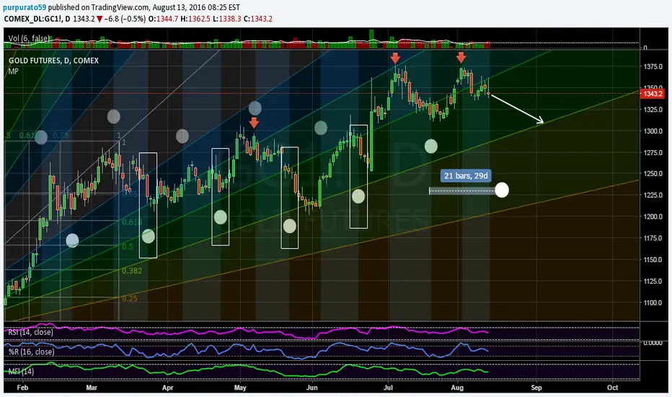Click the red 1343.2 current price tag

[x=651, y=94]
